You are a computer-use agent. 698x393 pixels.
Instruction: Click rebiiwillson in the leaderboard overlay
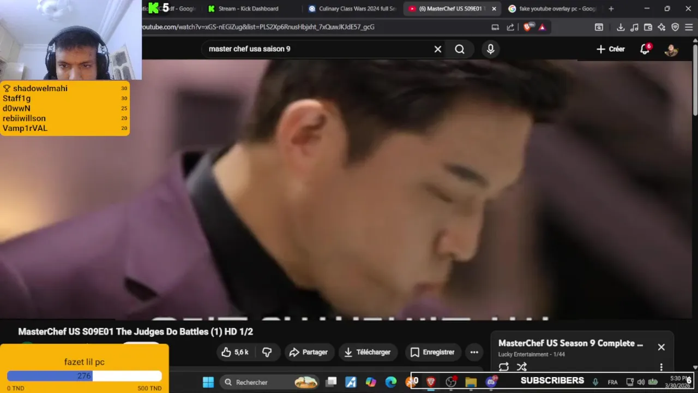(24, 118)
